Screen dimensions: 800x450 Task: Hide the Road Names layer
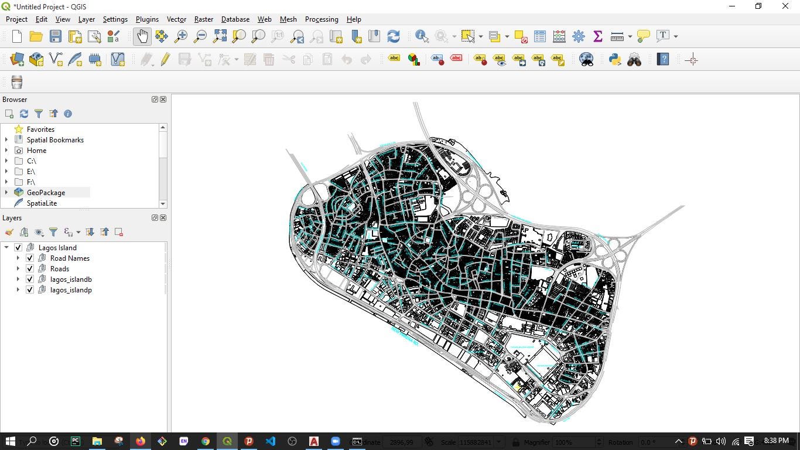(x=29, y=258)
